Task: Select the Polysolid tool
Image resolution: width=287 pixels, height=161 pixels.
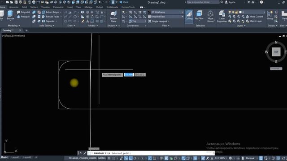Action: pyautogui.click(x=23, y=12)
